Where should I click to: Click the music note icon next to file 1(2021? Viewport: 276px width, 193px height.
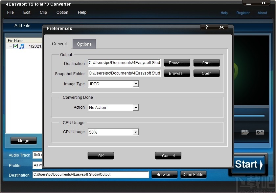pyautogui.click(x=22, y=46)
